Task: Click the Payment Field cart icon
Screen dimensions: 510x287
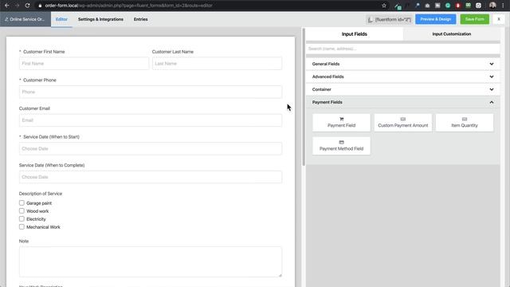Action: [x=341, y=119]
